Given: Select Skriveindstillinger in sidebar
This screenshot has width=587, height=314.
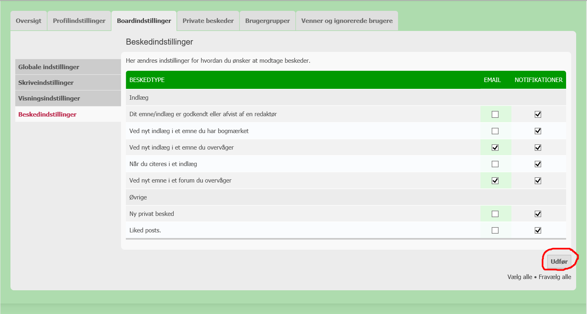Looking at the screenshot, I should tap(68, 82).
